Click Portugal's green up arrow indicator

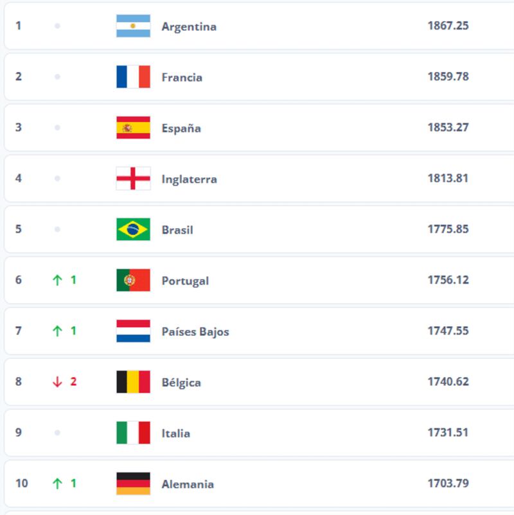coord(57,281)
